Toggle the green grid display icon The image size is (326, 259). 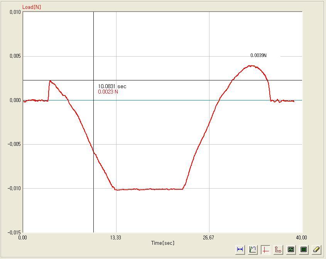[304, 249]
